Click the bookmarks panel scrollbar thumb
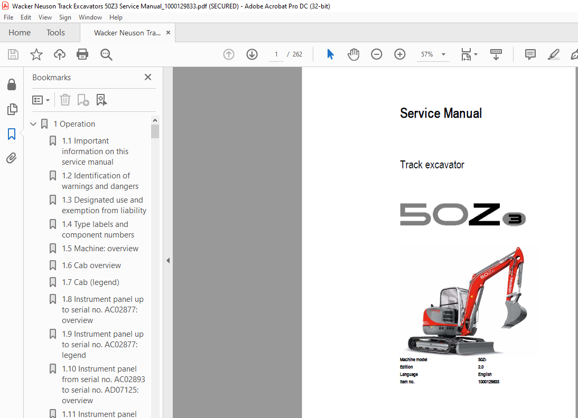This screenshot has width=578, height=418. (x=155, y=131)
